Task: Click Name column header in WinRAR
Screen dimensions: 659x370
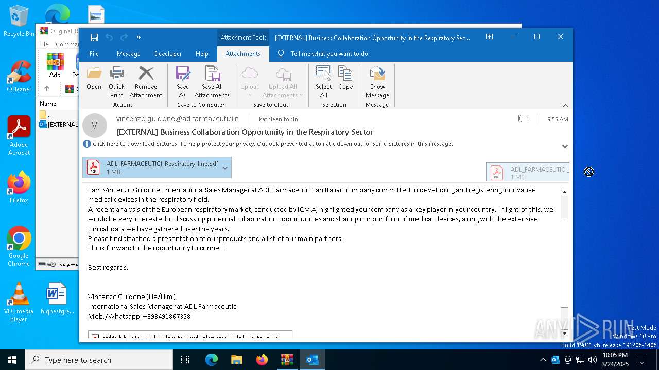Action: coord(48,104)
